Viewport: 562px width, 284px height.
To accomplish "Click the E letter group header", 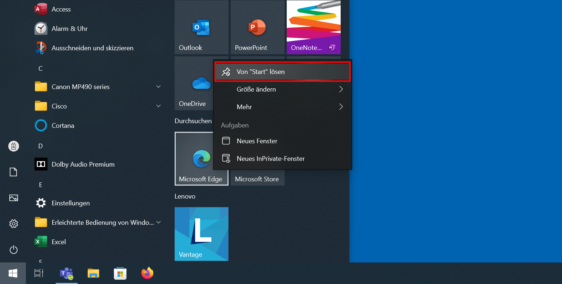I will (41, 185).
